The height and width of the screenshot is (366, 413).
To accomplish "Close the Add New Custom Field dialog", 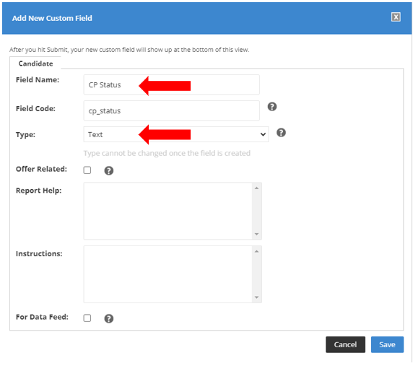I will pyautogui.click(x=396, y=17).
